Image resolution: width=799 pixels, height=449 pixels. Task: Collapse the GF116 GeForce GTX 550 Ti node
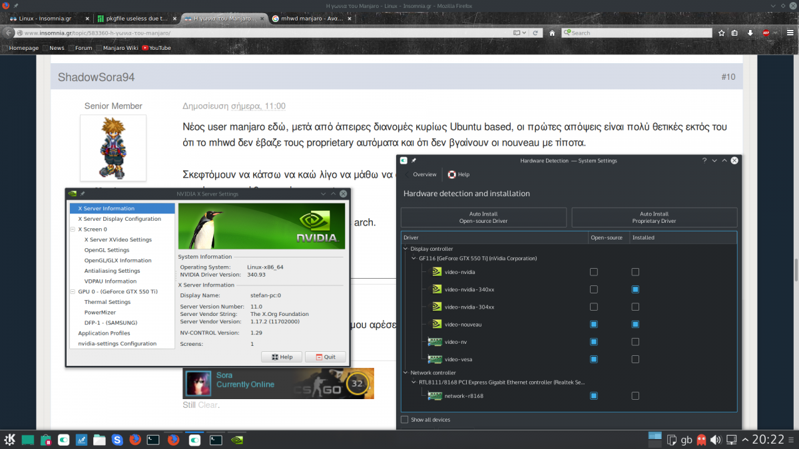(x=414, y=258)
